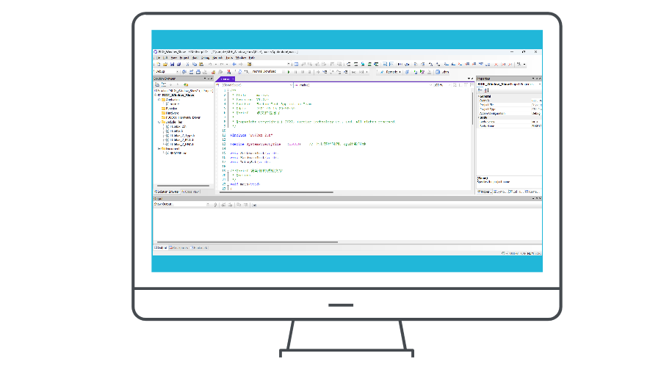
Task: Click the Save file toolbar icon
Action: [x=171, y=65]
